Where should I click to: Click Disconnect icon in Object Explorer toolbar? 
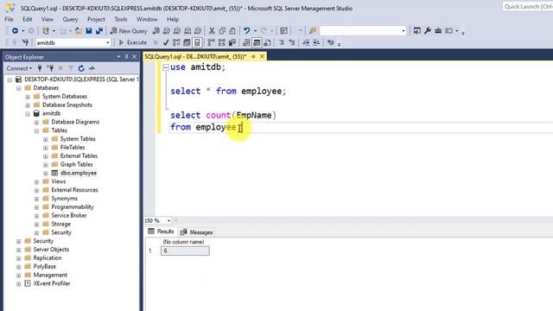tap(50, 68)
